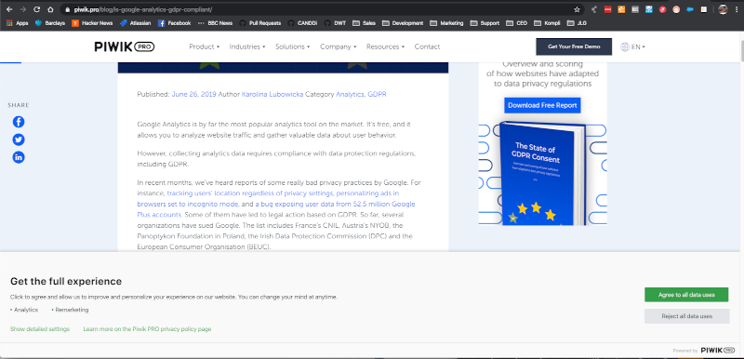Screen dimensions: 744x359
Task: Open the Solutions navigation dropdown
Action: pyautogui.click(x=292, y=47)
